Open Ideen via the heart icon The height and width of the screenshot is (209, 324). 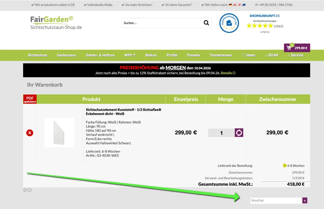[248, 55]
